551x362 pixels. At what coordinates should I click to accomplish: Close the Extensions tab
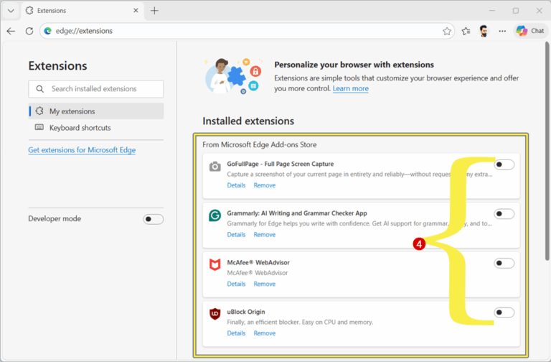136,11
